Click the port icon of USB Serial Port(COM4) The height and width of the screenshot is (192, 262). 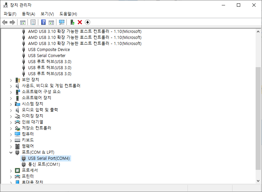tap(24, 158)
